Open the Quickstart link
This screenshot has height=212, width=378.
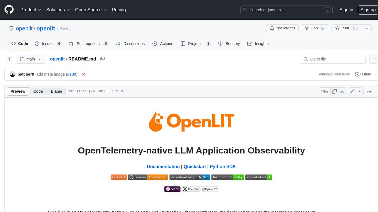pos(195,166)
